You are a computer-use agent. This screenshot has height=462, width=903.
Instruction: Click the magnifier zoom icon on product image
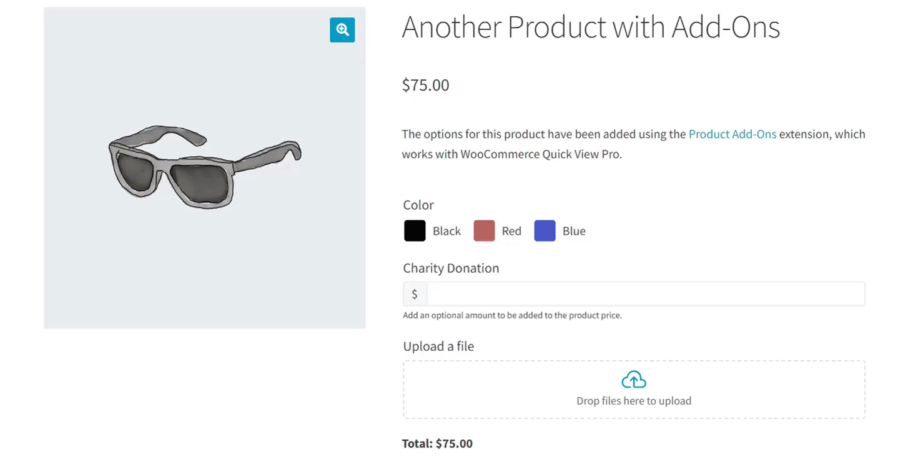(342, 30)
